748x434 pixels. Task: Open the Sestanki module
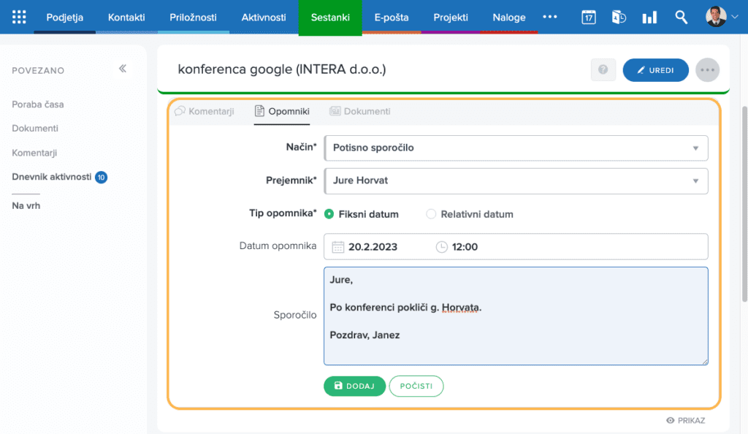tap(330, 17)
